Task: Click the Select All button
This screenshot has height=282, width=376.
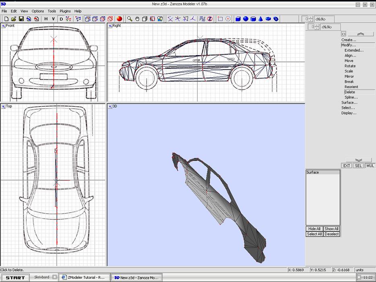Action: tap(314, 234)
